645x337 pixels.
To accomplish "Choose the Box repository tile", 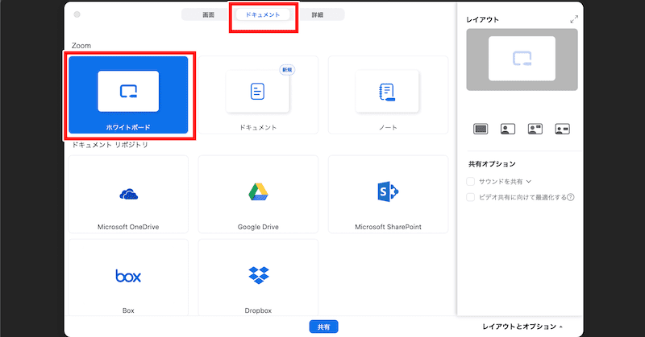I will pyautogui.click(x=128, y=279).
